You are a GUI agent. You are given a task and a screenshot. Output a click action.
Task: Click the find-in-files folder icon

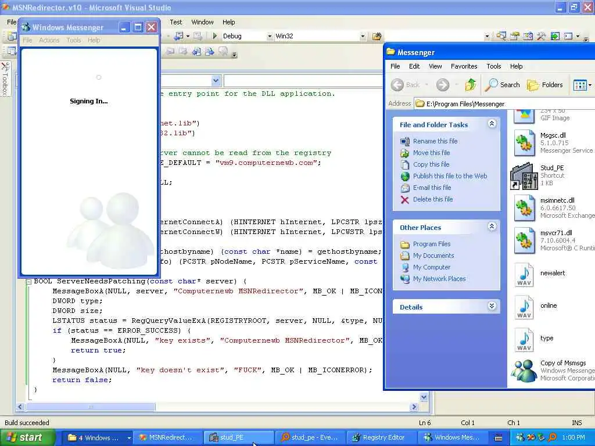[x=377, y=36]
